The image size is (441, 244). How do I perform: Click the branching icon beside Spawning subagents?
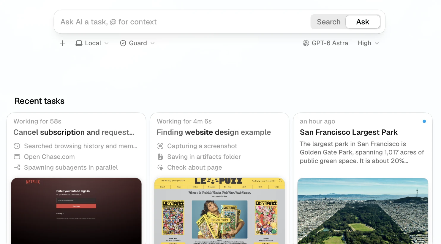(17, 168)
